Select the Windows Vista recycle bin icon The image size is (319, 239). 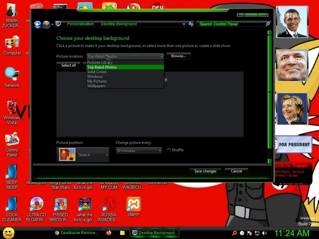(12, 112)
